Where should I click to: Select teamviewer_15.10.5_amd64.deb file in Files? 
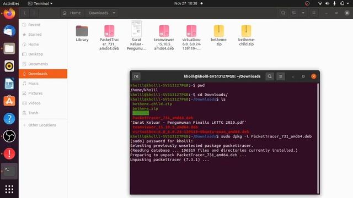pos(164,37)
